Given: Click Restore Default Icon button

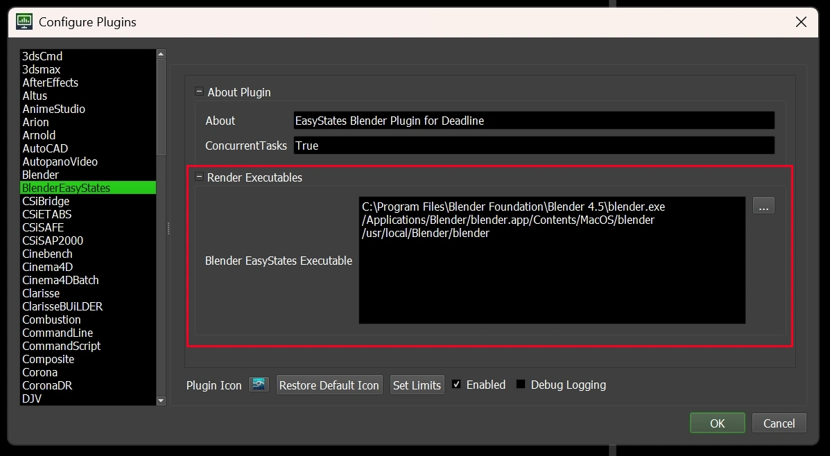Looking at the screenshot, I should tap(329, 385).
